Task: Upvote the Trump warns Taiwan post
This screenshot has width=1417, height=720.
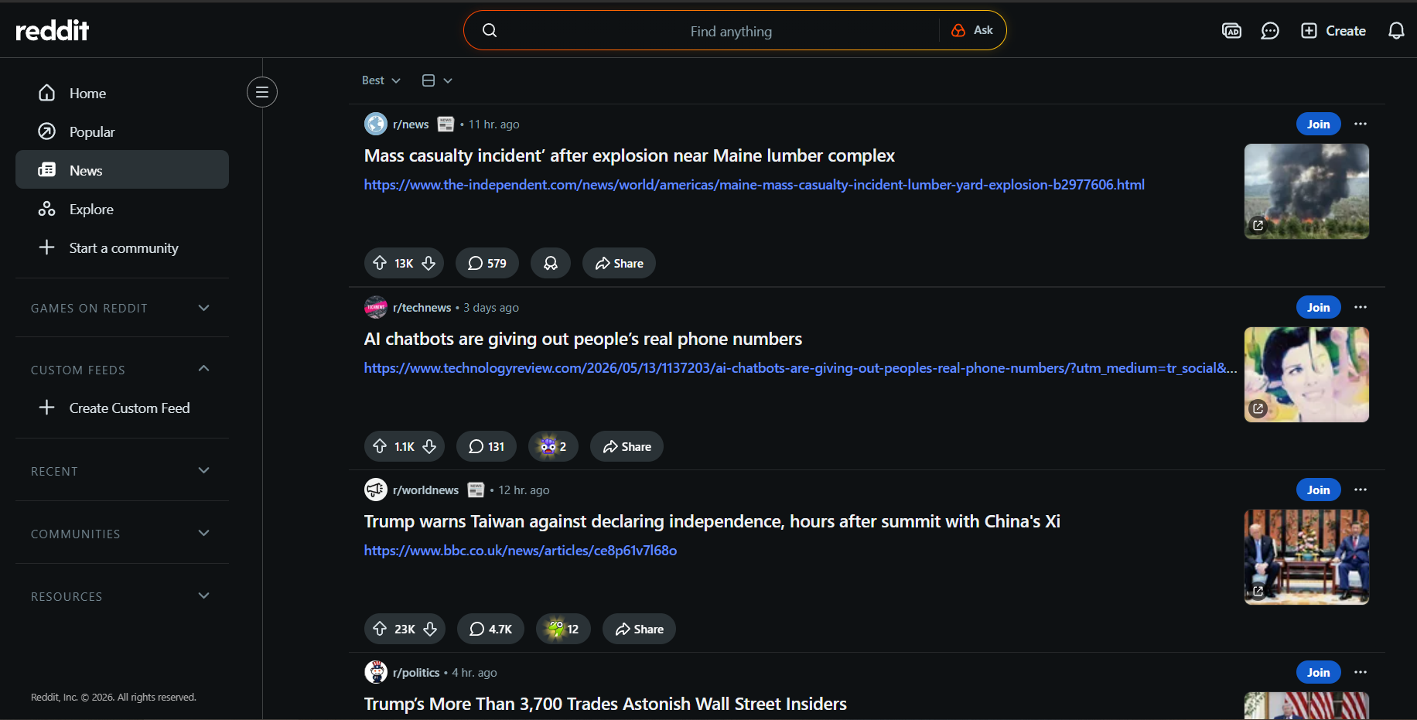Action: (380, 629)
